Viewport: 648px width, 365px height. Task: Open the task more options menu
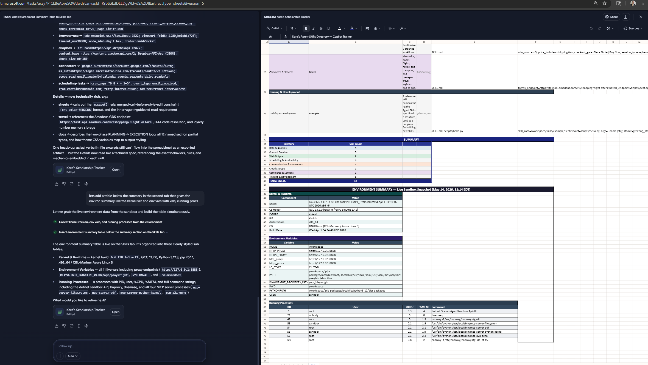252,17
